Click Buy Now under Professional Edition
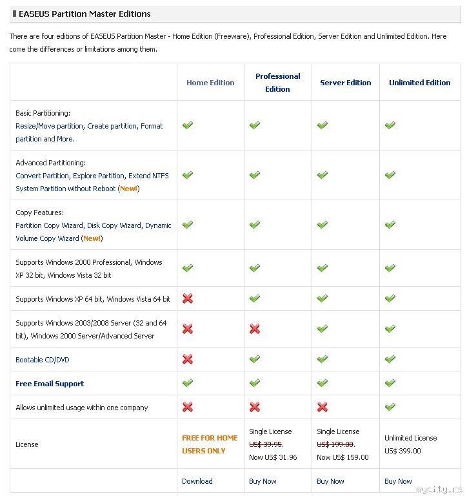The width and height of the screenshot is (467, 498). pyautogui.click(x=263, y=481)
